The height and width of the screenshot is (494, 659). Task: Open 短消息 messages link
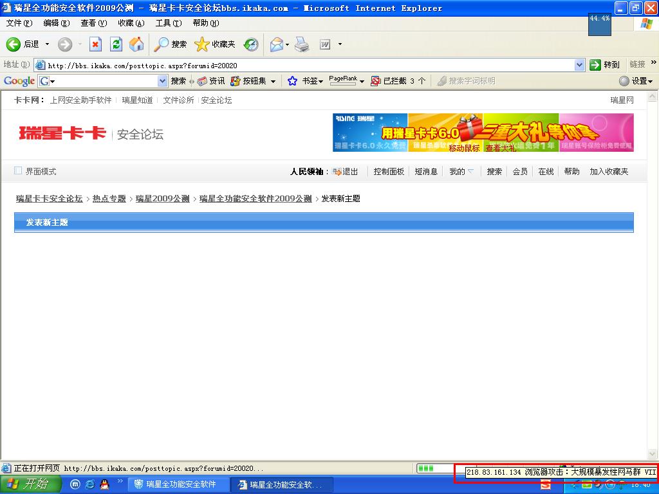426,171
